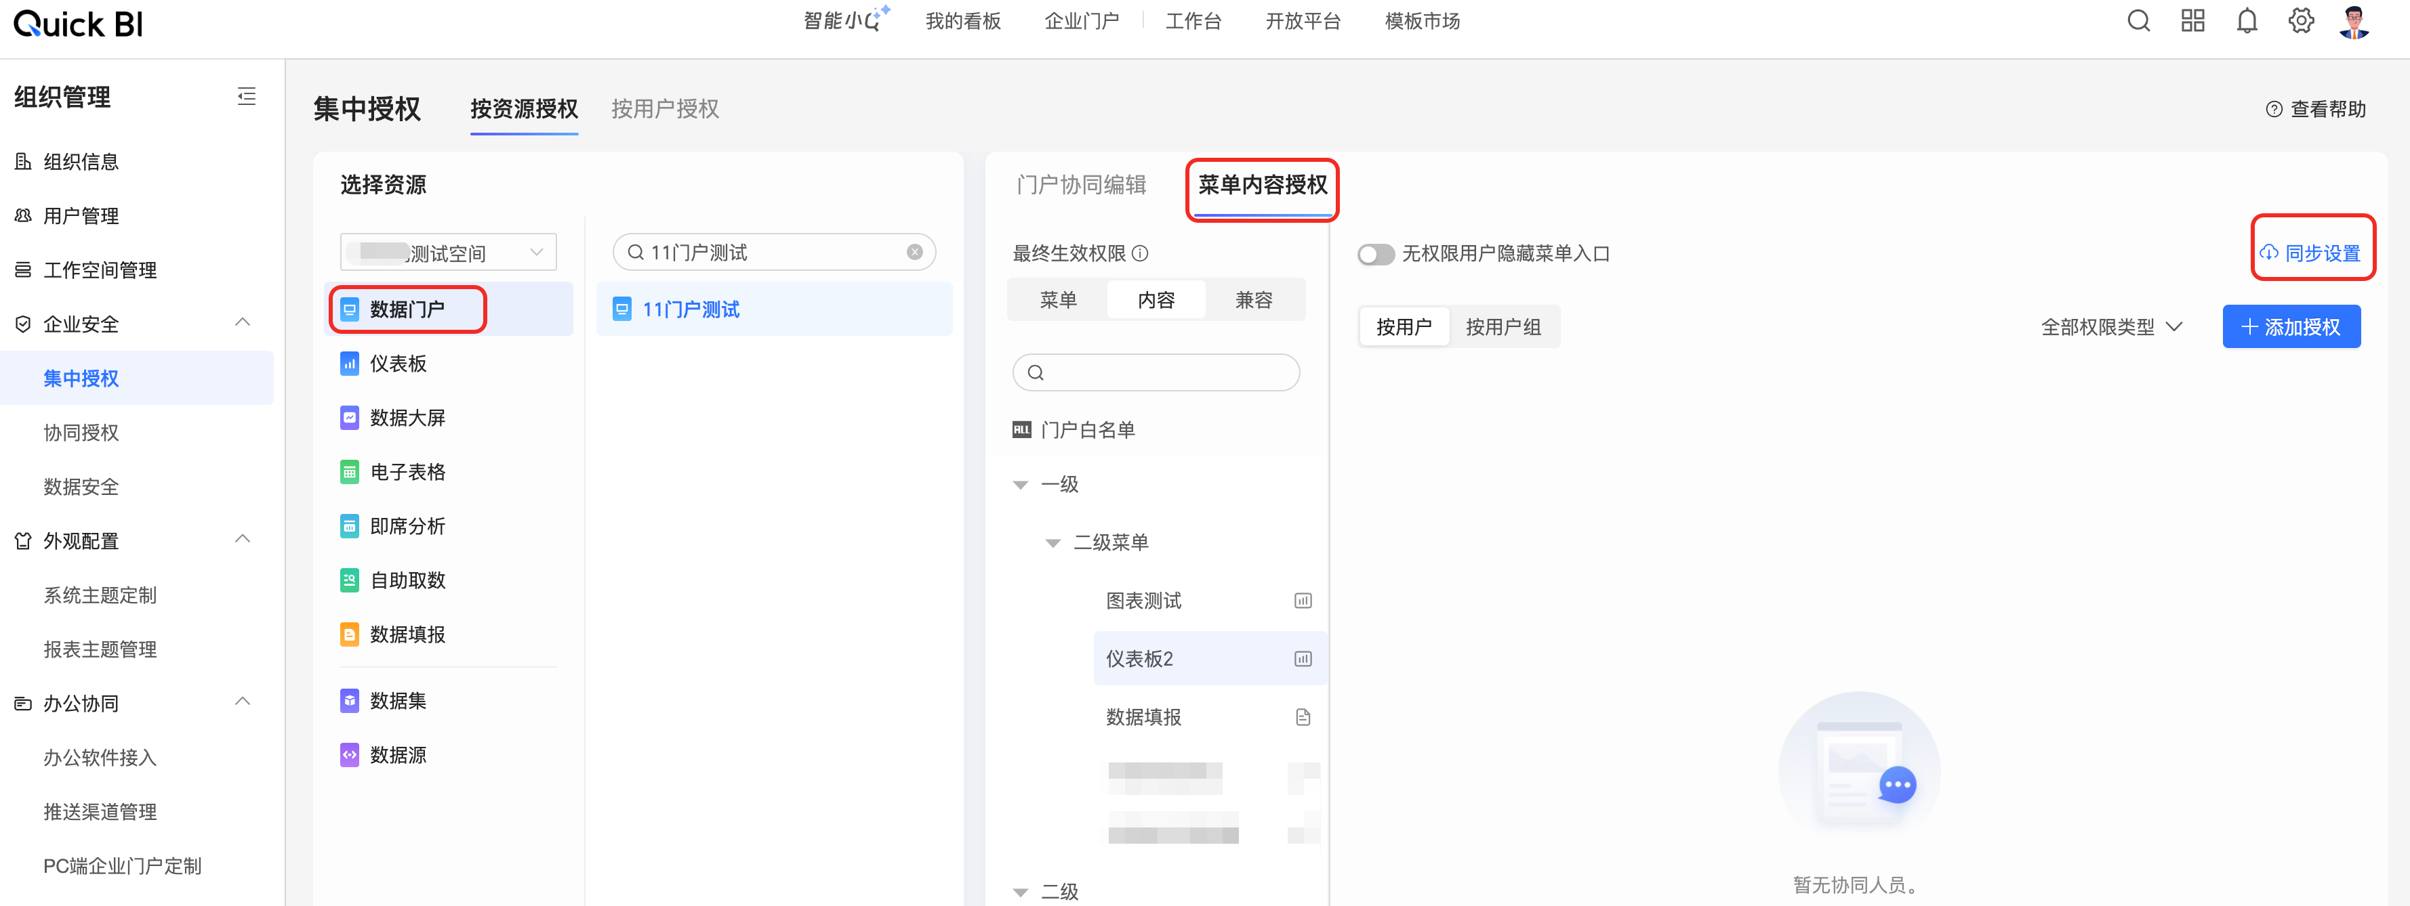Viewport: 2410px width, 906px height.
Task: Open the 全部权限类型 dropdown
Action: (2110, 327)
